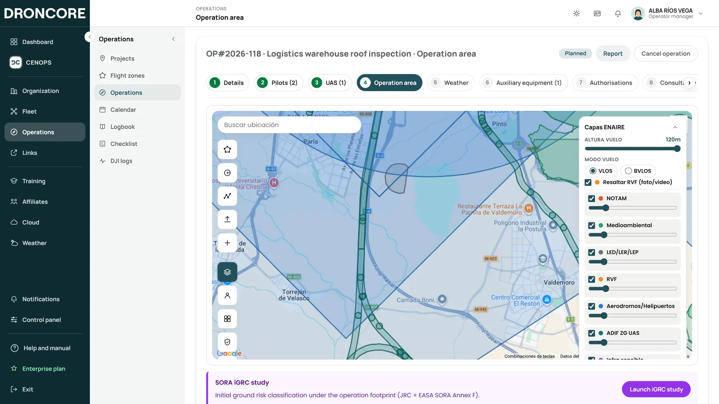This screenshot has width=719, height=404.
Task: Open Fleet in the main sidebar
Action: pyautogui.click(x=45, y=112)
